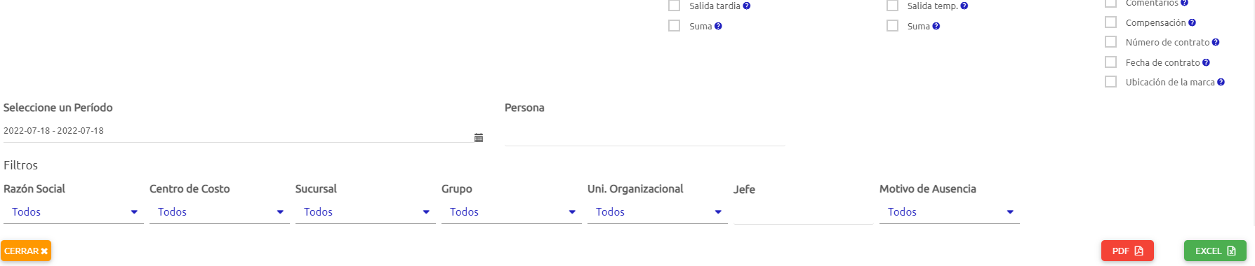Click help icon beside Salida temp.
The height and width of the screenshot is (266, 1255).
[x=964, y=6]
